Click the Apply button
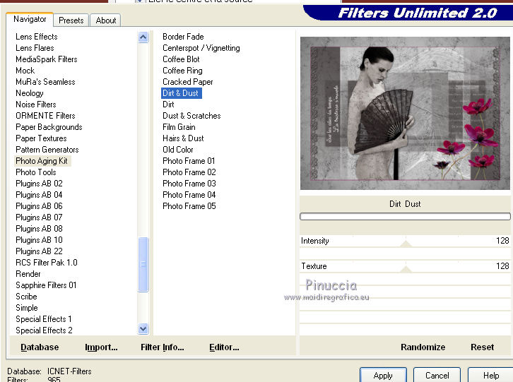Screen dimensions: 513x382 pyautogui.click(x=383, y=375)
